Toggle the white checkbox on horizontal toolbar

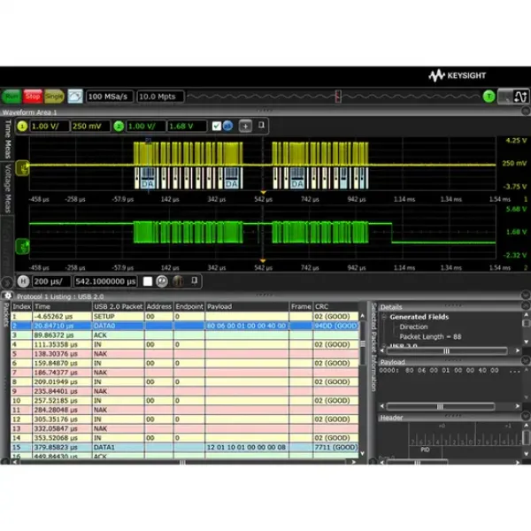[x=148, y=281]
